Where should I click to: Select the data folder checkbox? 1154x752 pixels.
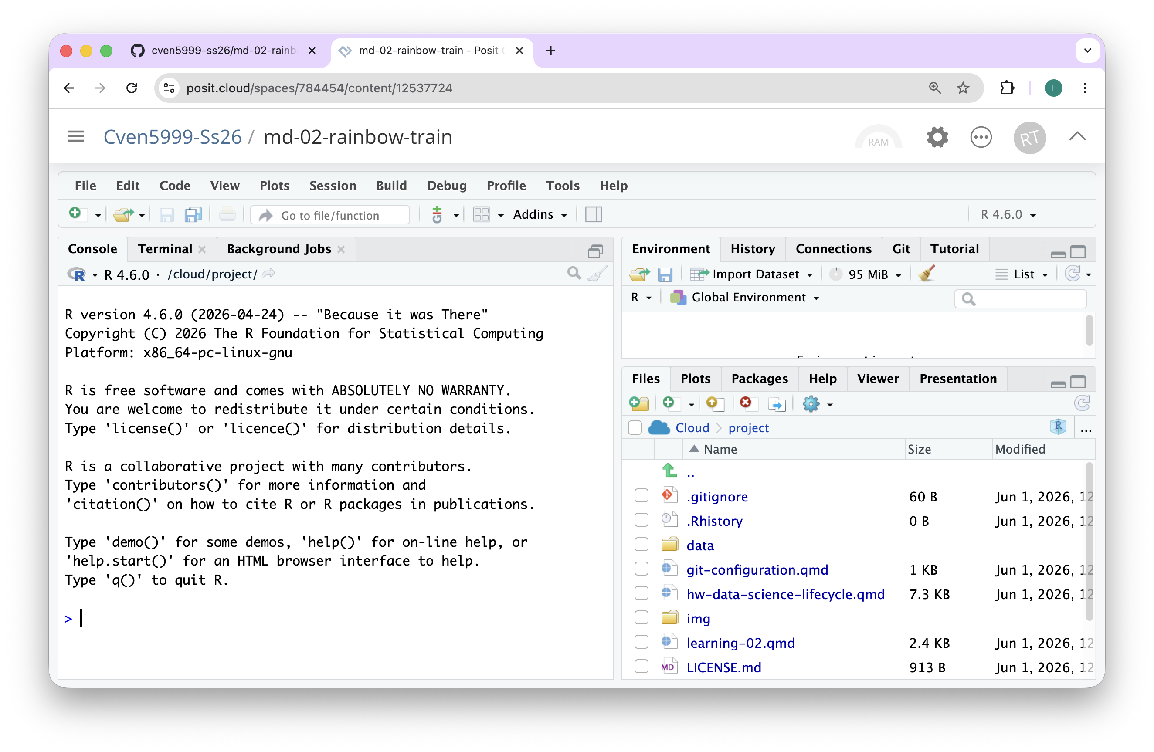click(641, 545)
